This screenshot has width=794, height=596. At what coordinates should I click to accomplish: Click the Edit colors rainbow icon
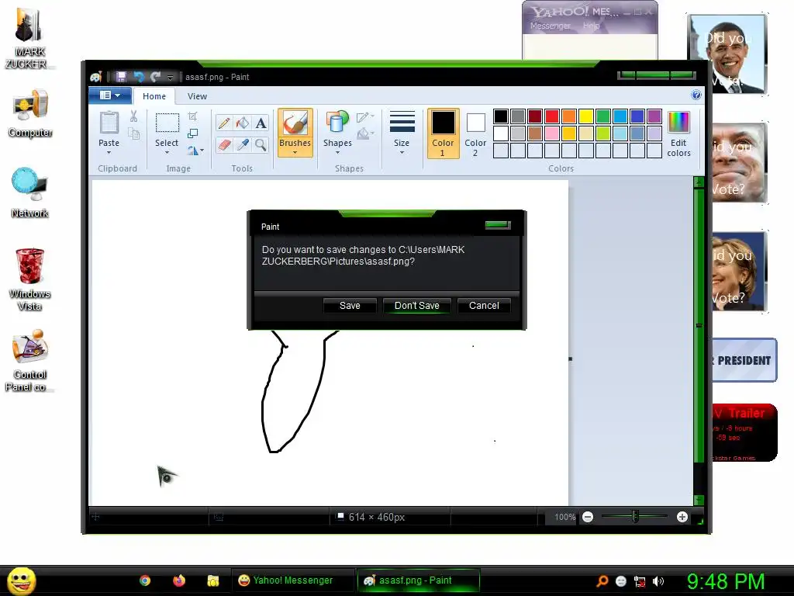click(678, 123)
